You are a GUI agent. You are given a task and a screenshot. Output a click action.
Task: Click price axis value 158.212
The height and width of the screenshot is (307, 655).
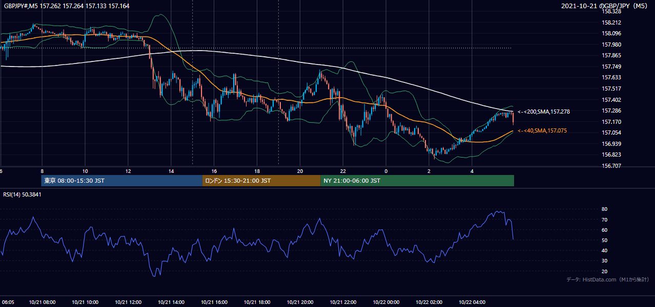(612, 23)
